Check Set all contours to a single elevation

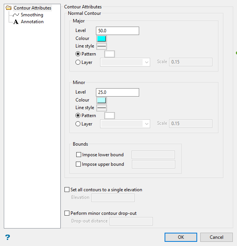pos(67,189)
